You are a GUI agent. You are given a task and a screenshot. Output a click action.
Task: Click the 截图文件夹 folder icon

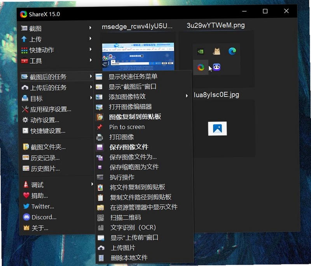tap(26, 147)
